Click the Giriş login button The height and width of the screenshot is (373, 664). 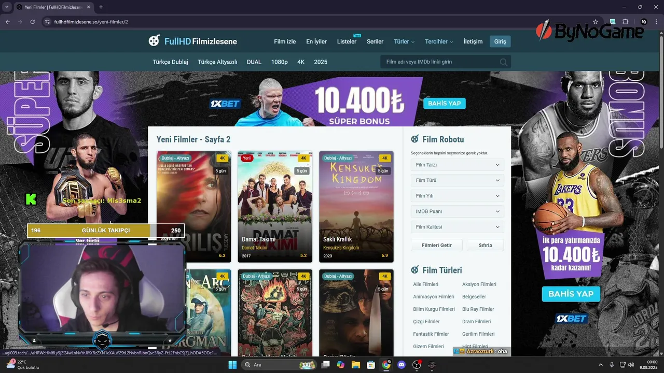click(500, 41)
